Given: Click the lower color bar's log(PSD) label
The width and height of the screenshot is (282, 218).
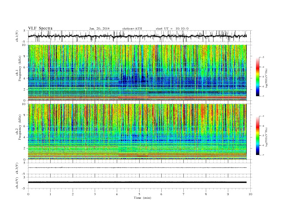Looking at the screenshot, I should pyautogui.click(x=267, y=136).
